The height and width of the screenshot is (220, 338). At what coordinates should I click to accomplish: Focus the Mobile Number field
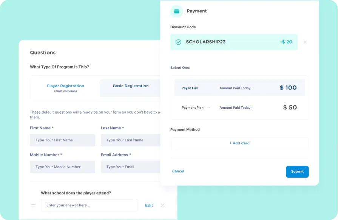pos(63,167)
